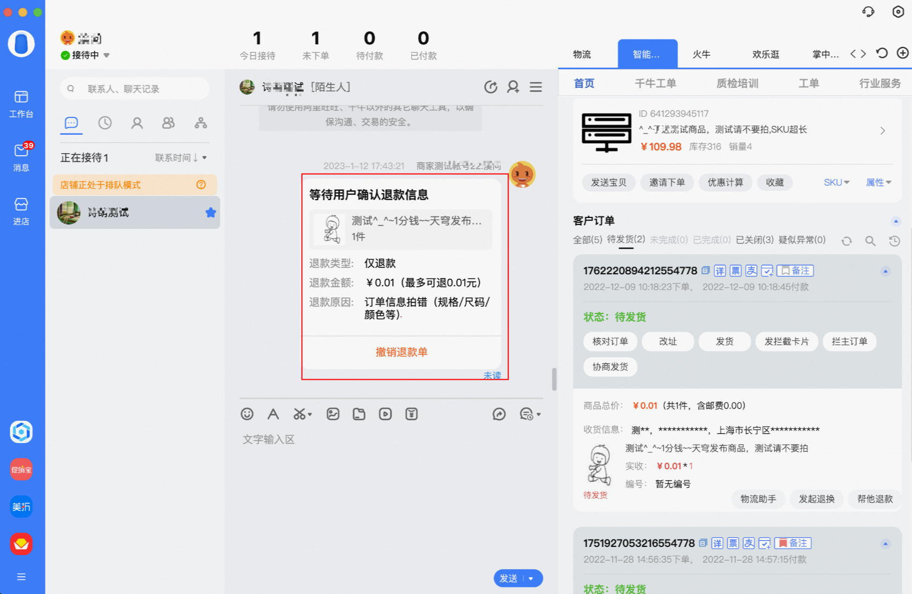
Task: Click 撤销退款单 link in refund card
Action: (401, 352)
